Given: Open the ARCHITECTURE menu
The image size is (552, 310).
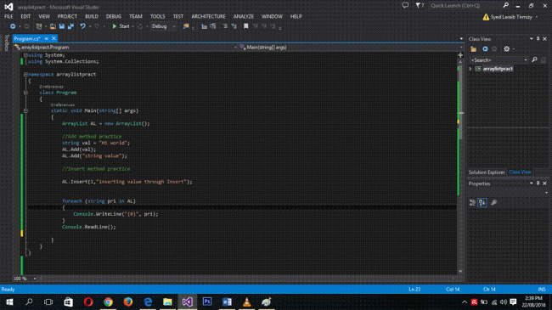Looking at the screenshot, I should pos(208,16).
